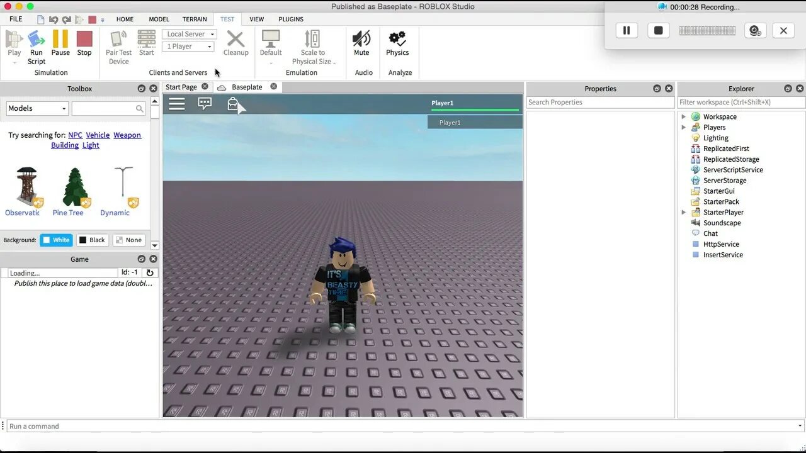The width and height of the screenshot is (806, 453).
Task: Click the Weapon search suggestion link
Action: [x=127, y=135]
